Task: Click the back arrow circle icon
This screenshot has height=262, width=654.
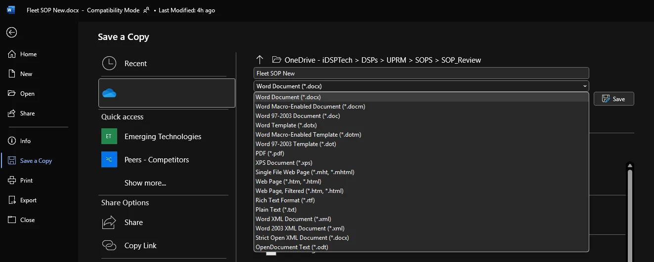Action: click(11, 33)
